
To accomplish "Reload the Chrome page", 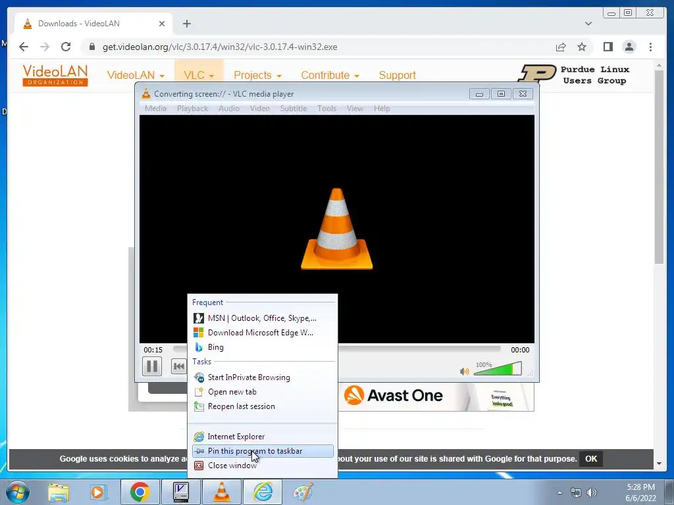I will click(66, 47).
